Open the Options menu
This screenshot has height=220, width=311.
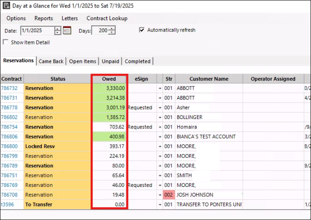(16, 18)
